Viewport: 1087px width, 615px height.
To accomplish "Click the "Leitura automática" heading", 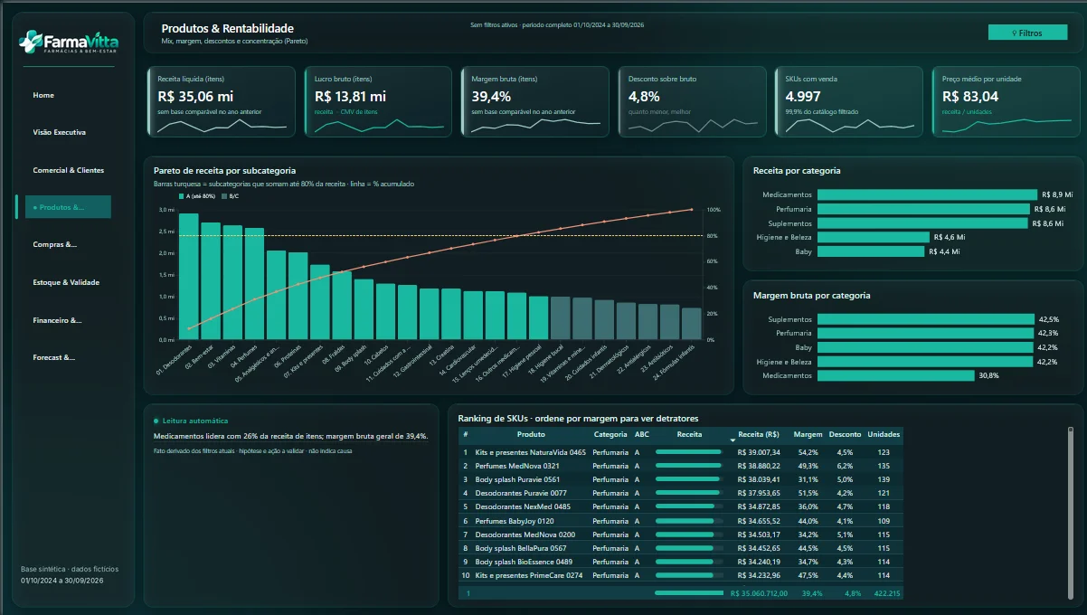I will [195, 421].
